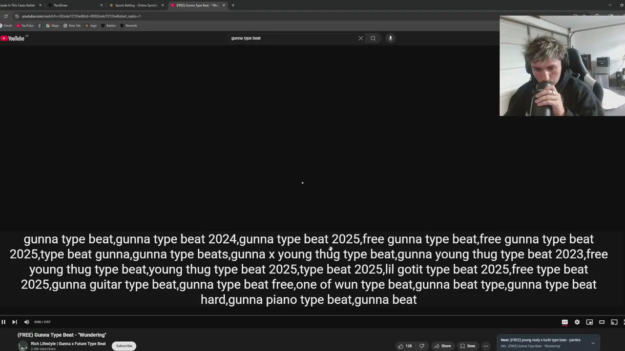The width and height of the screenshot is (625, 351).
Task: Open the Rewards bookmark
Action: 128,26
